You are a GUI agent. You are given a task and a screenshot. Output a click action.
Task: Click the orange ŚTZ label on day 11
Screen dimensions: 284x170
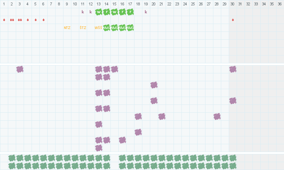click(x=83, y=28)
